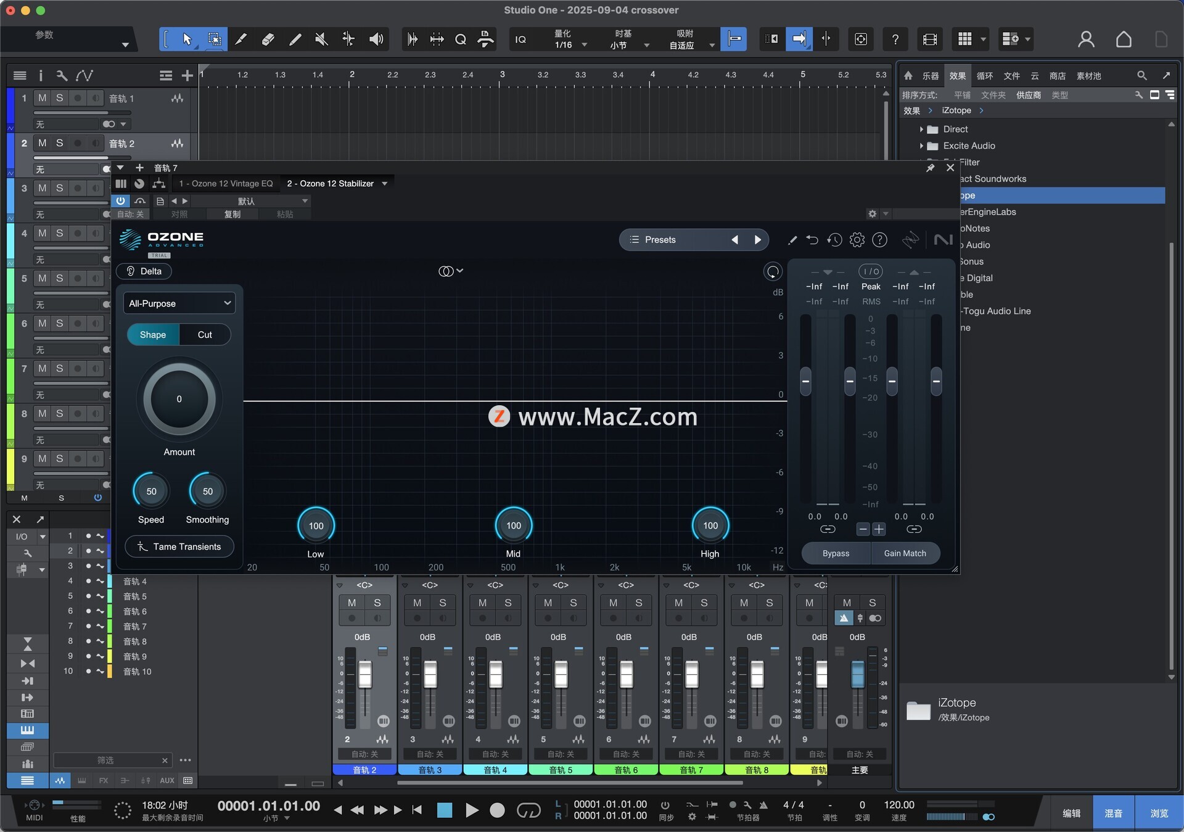
Task: Expand the Excite Audio folder
Action: pos(921,146)
